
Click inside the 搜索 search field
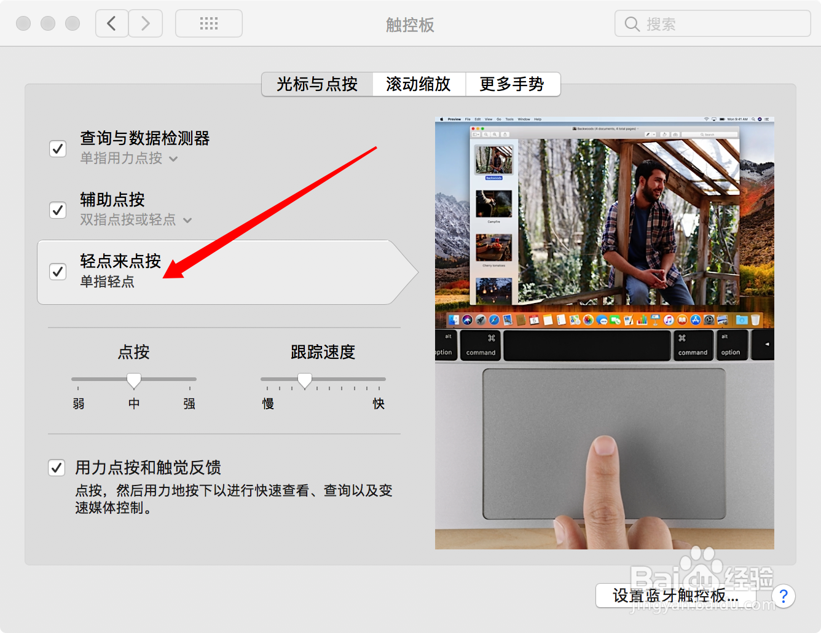coord(713,23)
